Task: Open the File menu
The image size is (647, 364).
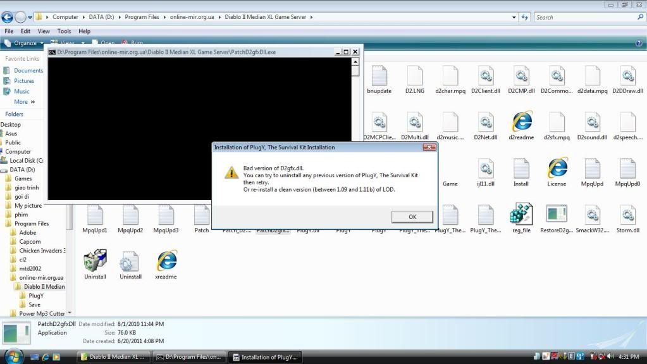Action: tap(9, 31)
